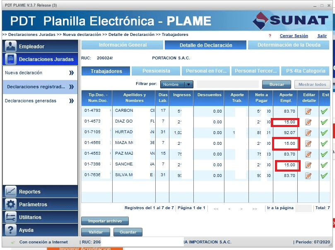This screenshot has width=335, height=250.
Task: Click edit detail icon for CARBON row
Action: click(308, 111)
